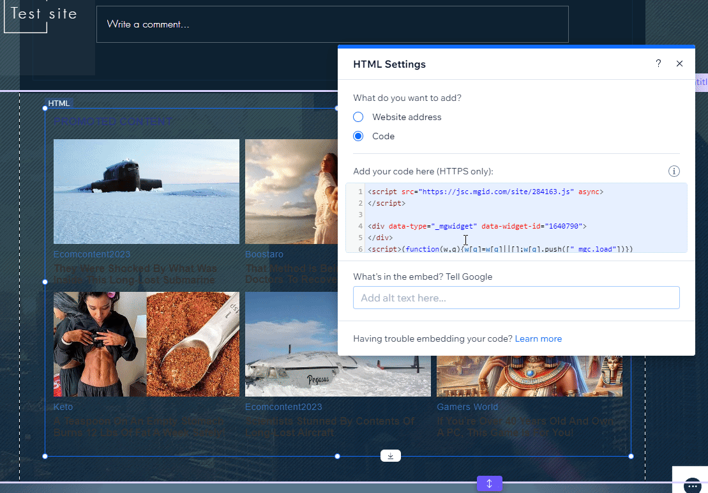Viewport: 708px width, 493px height.
Task: Click the Test site logo
Action: 43,14
